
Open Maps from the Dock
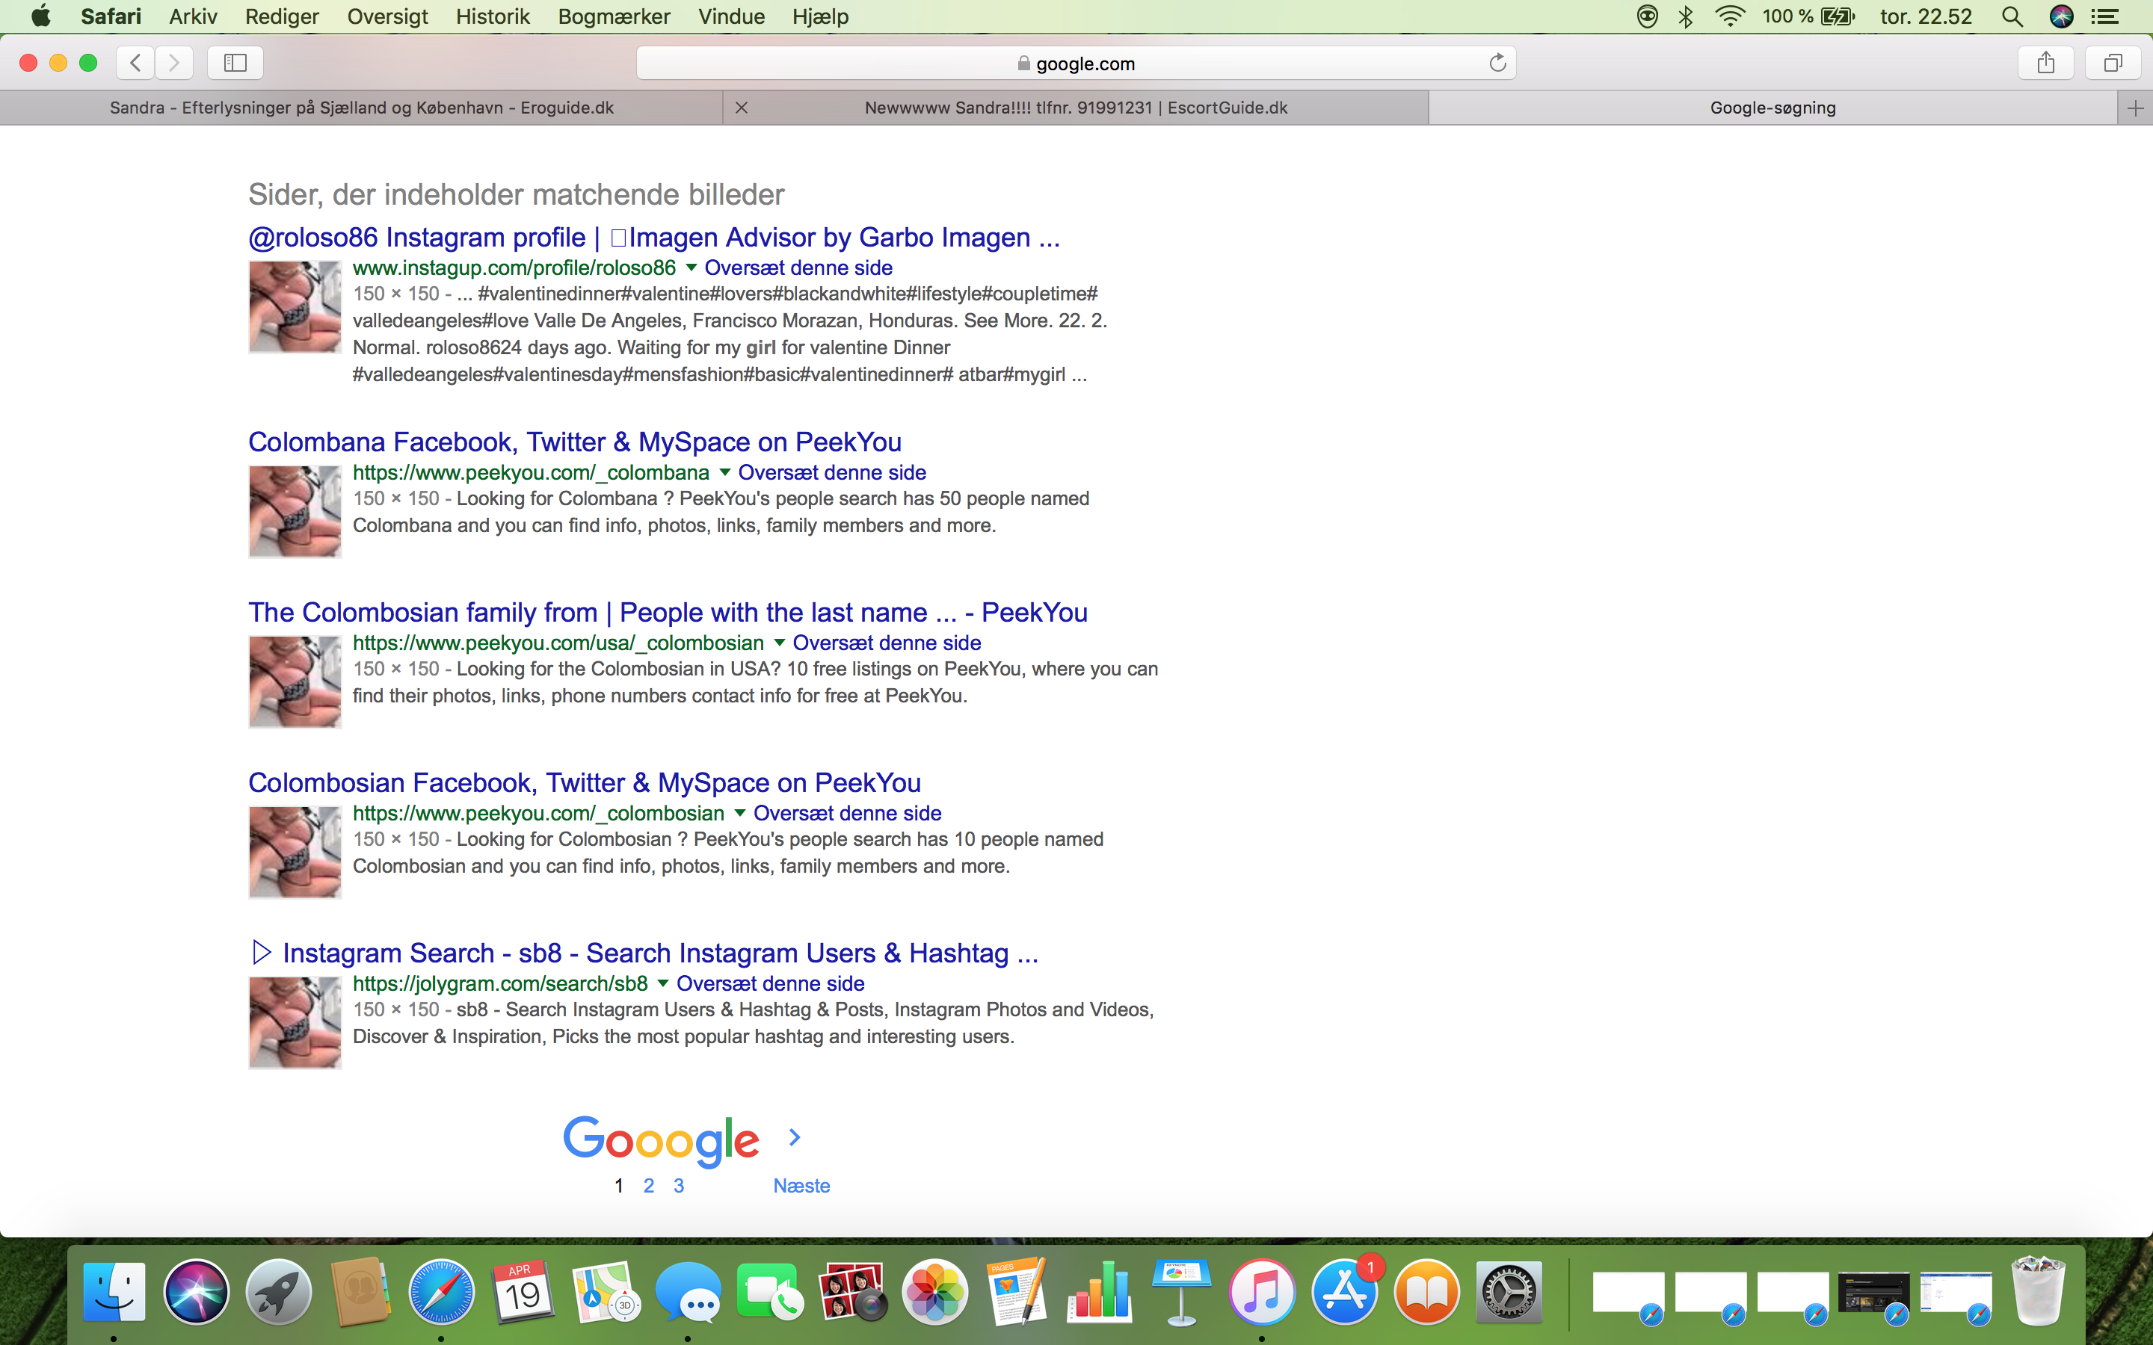607,1292
